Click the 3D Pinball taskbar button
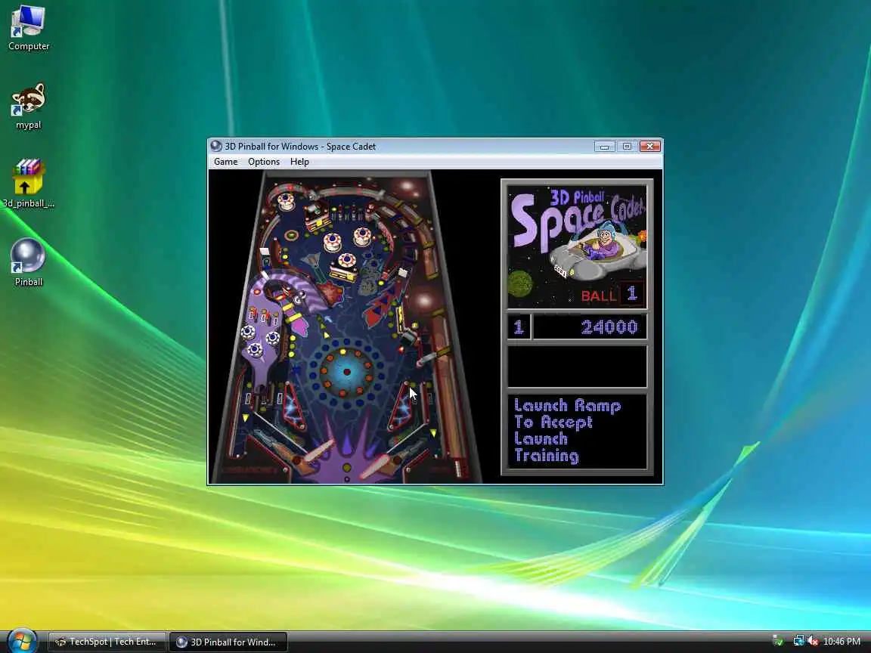871x653 pixels. 228,642
